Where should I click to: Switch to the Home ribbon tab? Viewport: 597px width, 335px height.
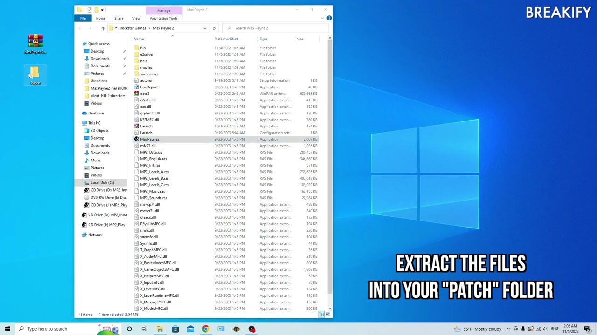click(x=100, y=18)
